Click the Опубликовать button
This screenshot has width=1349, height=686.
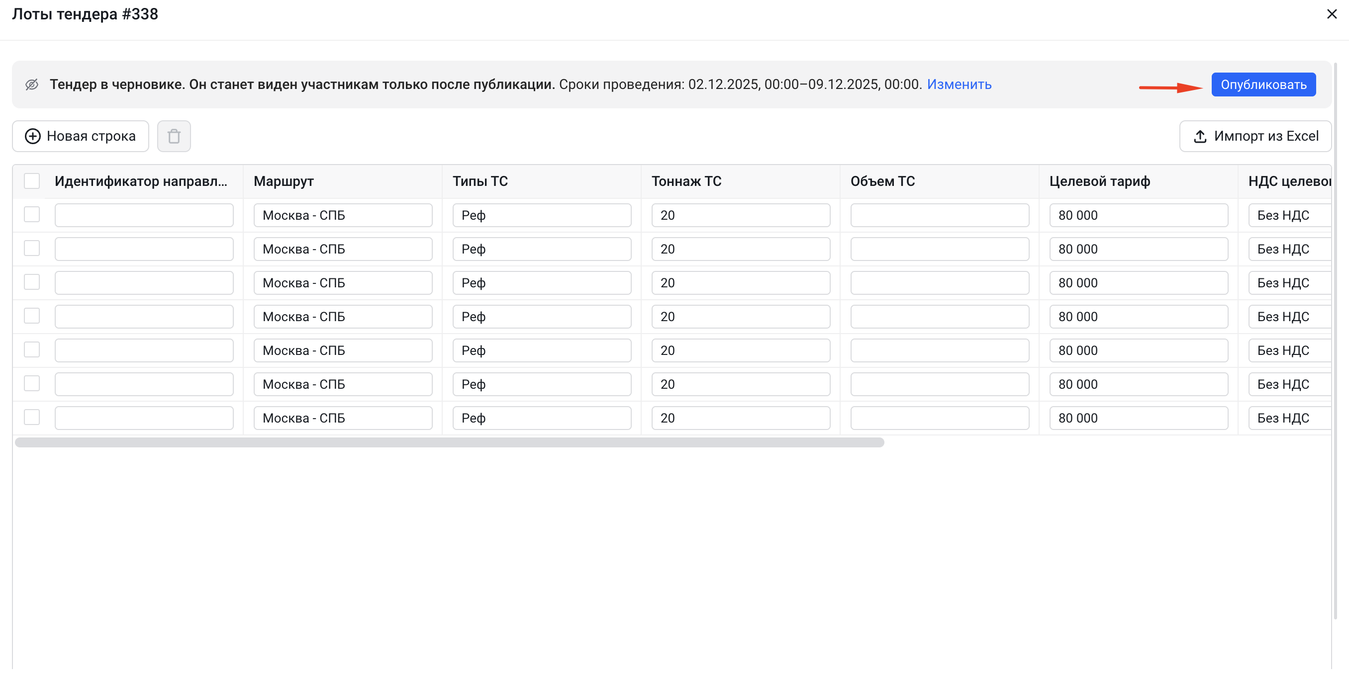click(x=1263, y=85)
